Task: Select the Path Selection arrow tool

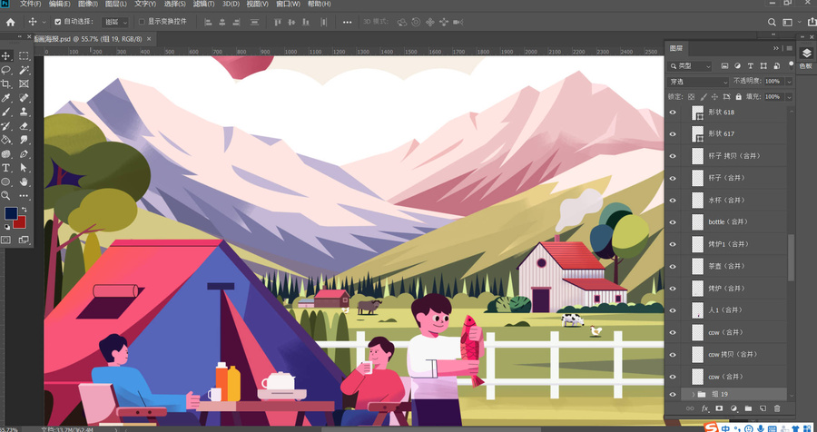Action: 24,168
